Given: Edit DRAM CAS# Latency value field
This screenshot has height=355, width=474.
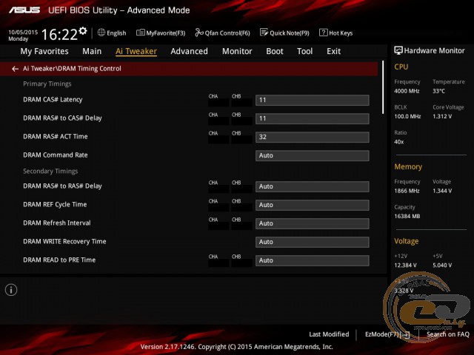Looking at the screenshot, I should click(313, 101).
